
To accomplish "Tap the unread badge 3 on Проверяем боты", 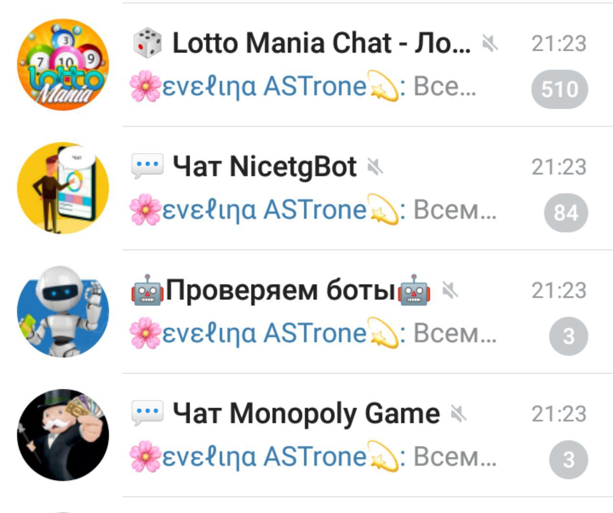I will 568,336.
